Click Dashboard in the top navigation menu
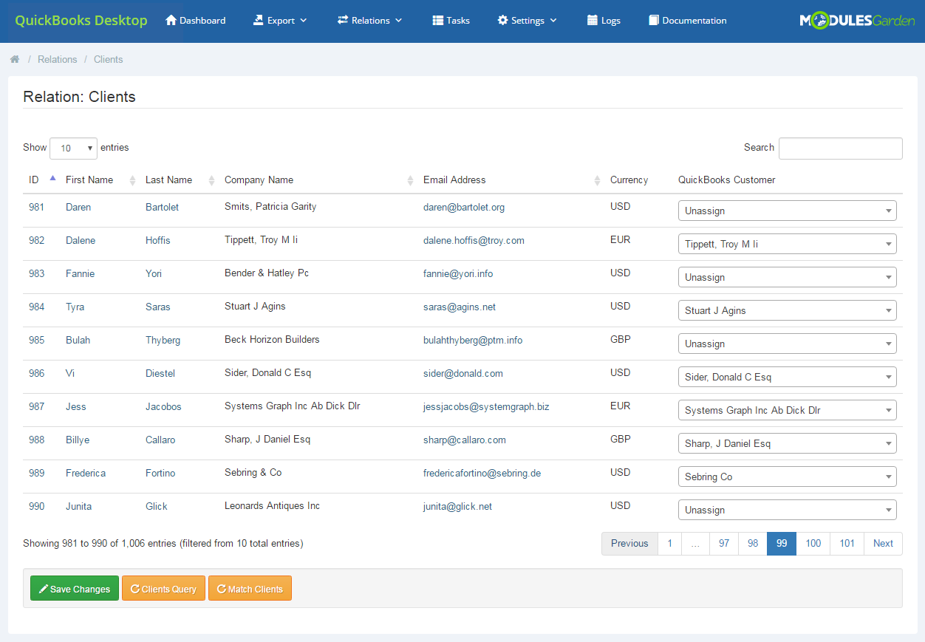Viewport: 925px width, 642px height. click(x=202, y=20)
